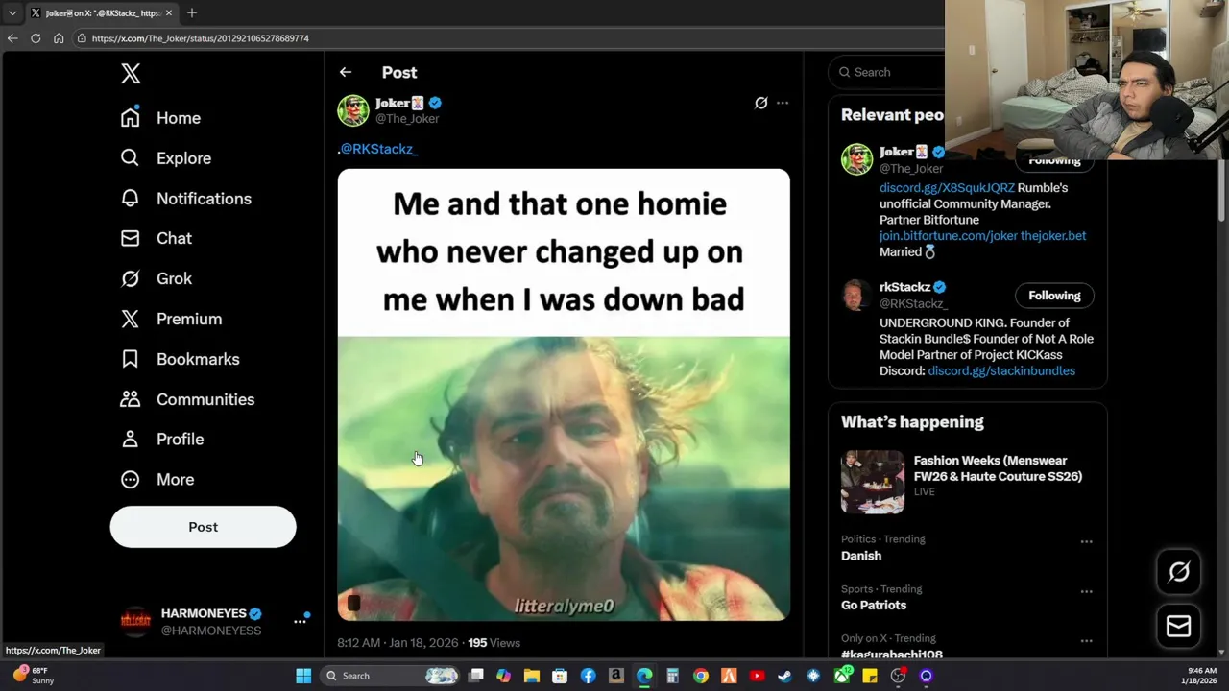Open the Windows Start menu
Viewport: 1229px width, 691px height.
tap(303, 676)
